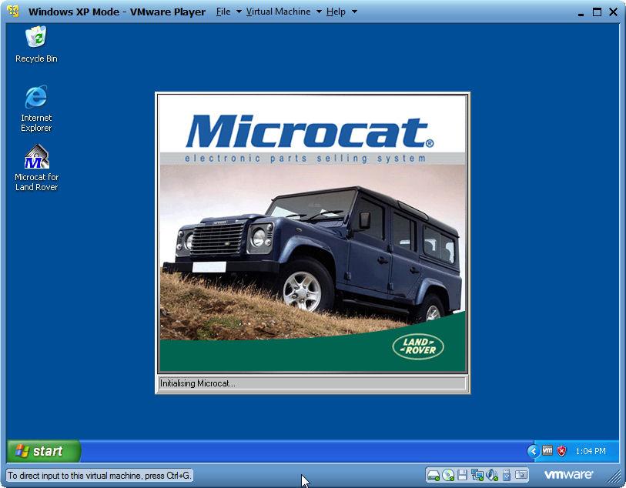The image size is (626, 488).
Task: Click the VMware logo in the status bar
Action: [568, 475]
